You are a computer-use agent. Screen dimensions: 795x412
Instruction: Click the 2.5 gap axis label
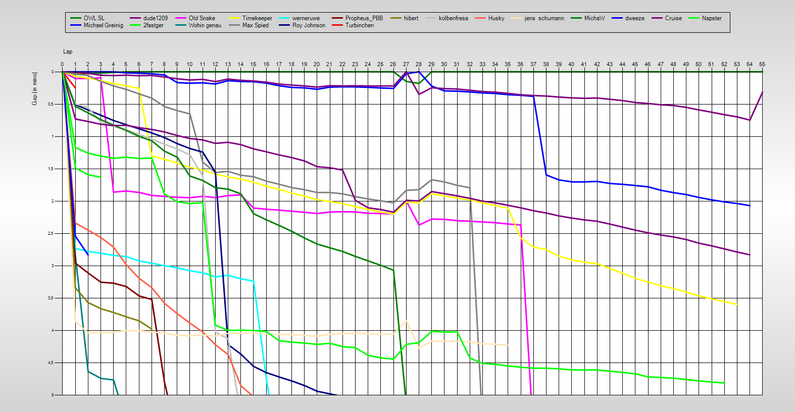51,234
